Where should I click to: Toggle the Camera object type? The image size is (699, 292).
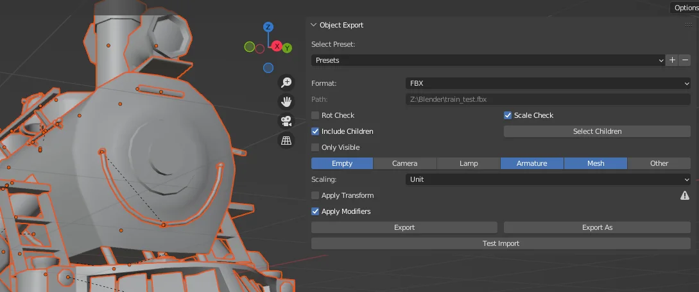404,163
